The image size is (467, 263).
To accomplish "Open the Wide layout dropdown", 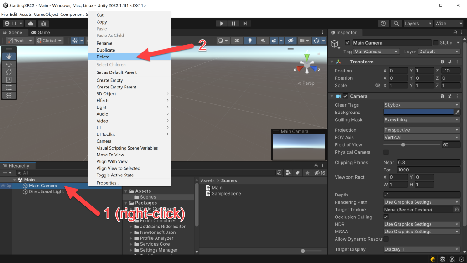I will pyautogui.click(x=449, y=24).
